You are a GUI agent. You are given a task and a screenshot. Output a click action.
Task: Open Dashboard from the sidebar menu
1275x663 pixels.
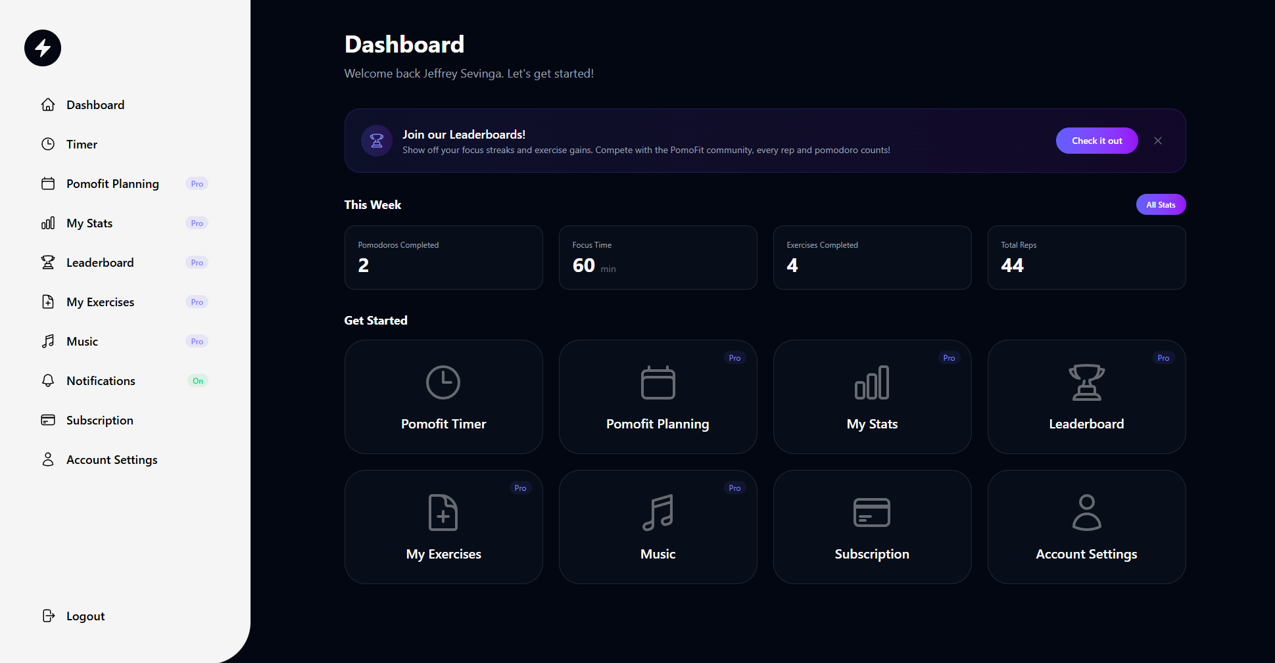click(95, 105)
